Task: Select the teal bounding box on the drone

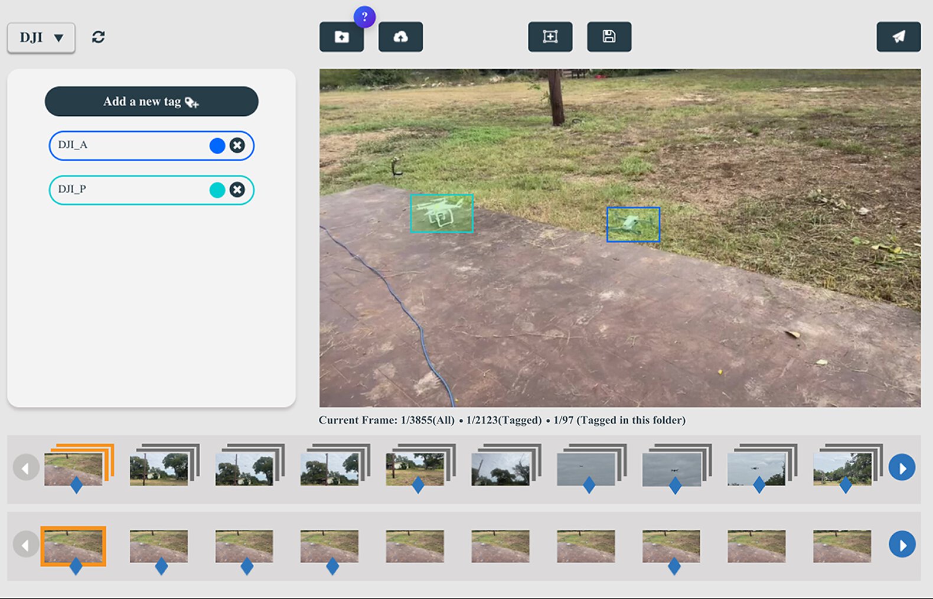Action: point(442,213)
